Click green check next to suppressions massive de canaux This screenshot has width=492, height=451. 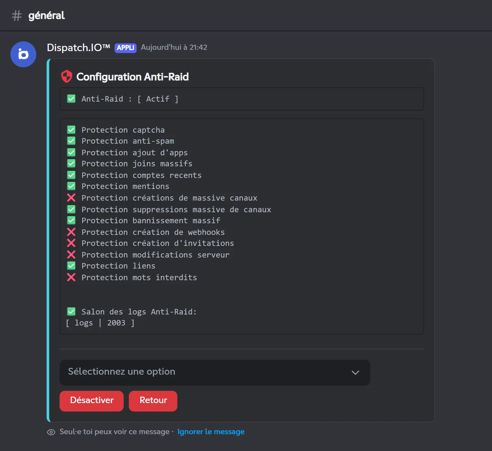(x=71, y=209)
